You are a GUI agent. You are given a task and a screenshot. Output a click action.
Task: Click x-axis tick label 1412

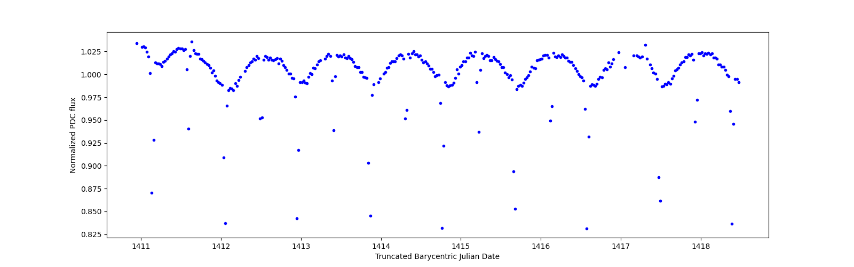click(x=221, y=246)
